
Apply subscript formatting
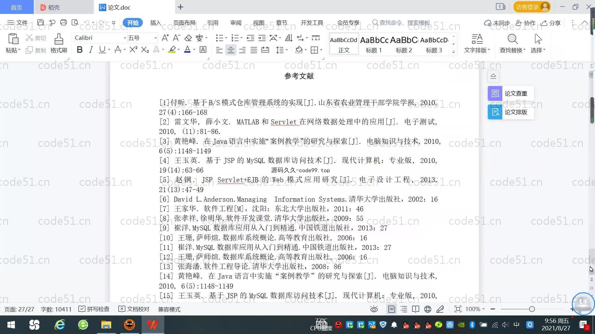tap(145, 49)
